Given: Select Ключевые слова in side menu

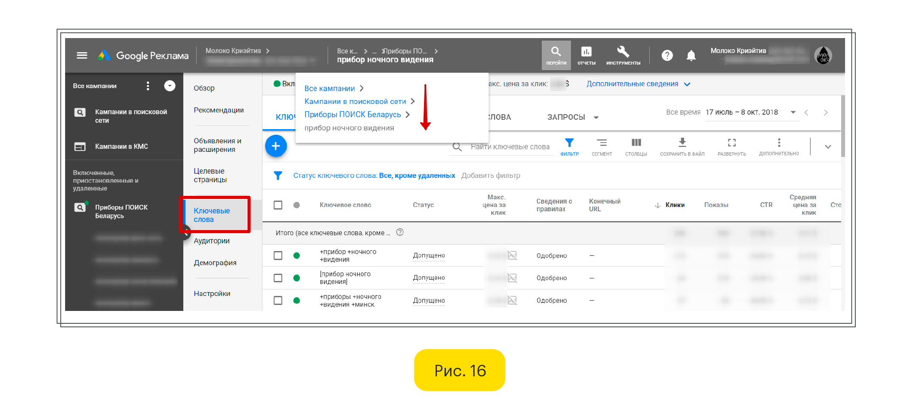Looking at the screenshot, I should [x=212, y=215].
